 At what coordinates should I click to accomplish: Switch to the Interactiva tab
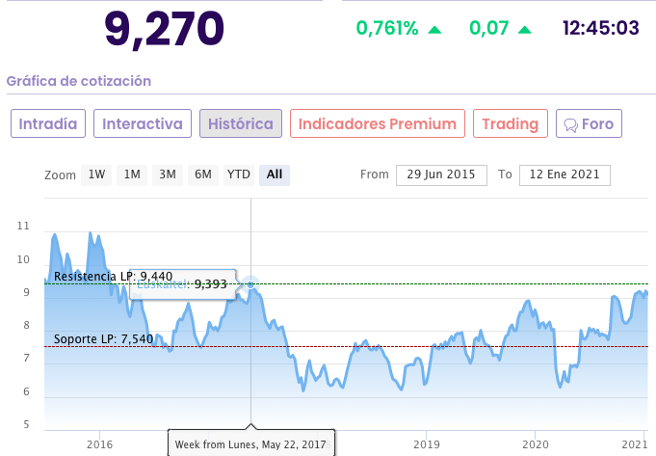[143, 123]
